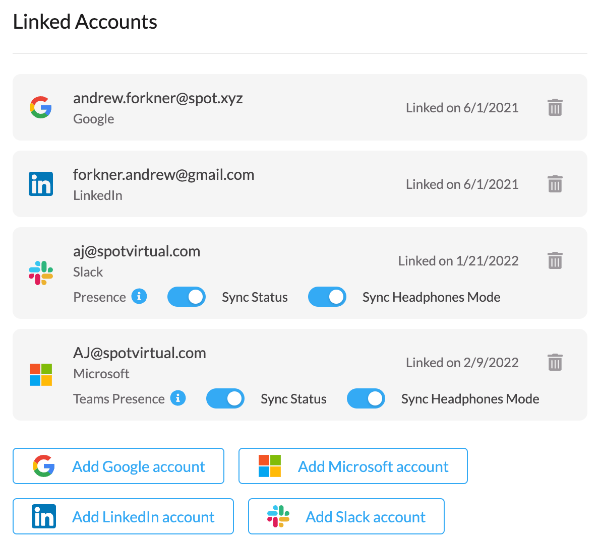Click the Linked Accounts heading

(85, 22)
